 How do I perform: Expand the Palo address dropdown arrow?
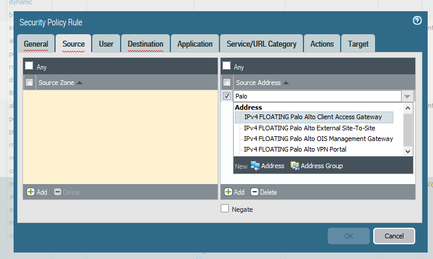tap(406, 96)
